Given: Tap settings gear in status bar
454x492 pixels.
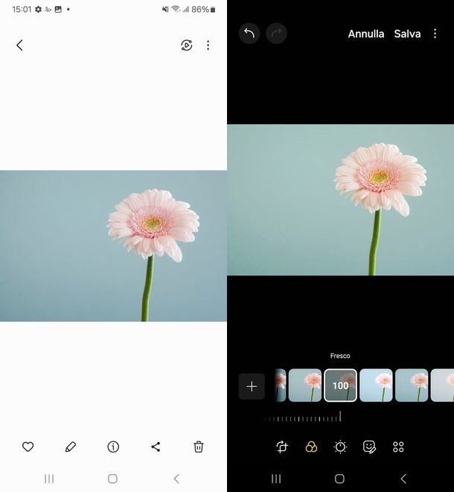Looking at the screenshot, I should 38,10.
